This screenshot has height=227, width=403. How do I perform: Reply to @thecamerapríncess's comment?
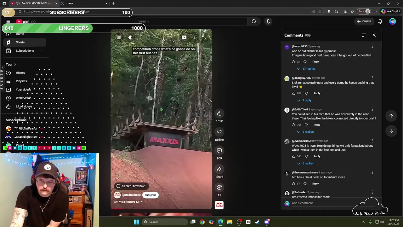315,183
